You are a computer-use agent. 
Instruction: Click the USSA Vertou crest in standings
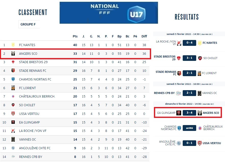click(13, 114)
